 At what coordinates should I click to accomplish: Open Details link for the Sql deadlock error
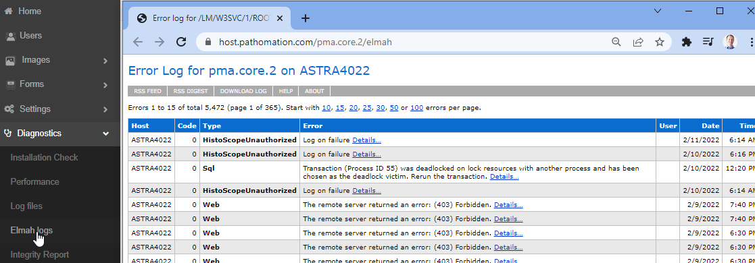504,177
